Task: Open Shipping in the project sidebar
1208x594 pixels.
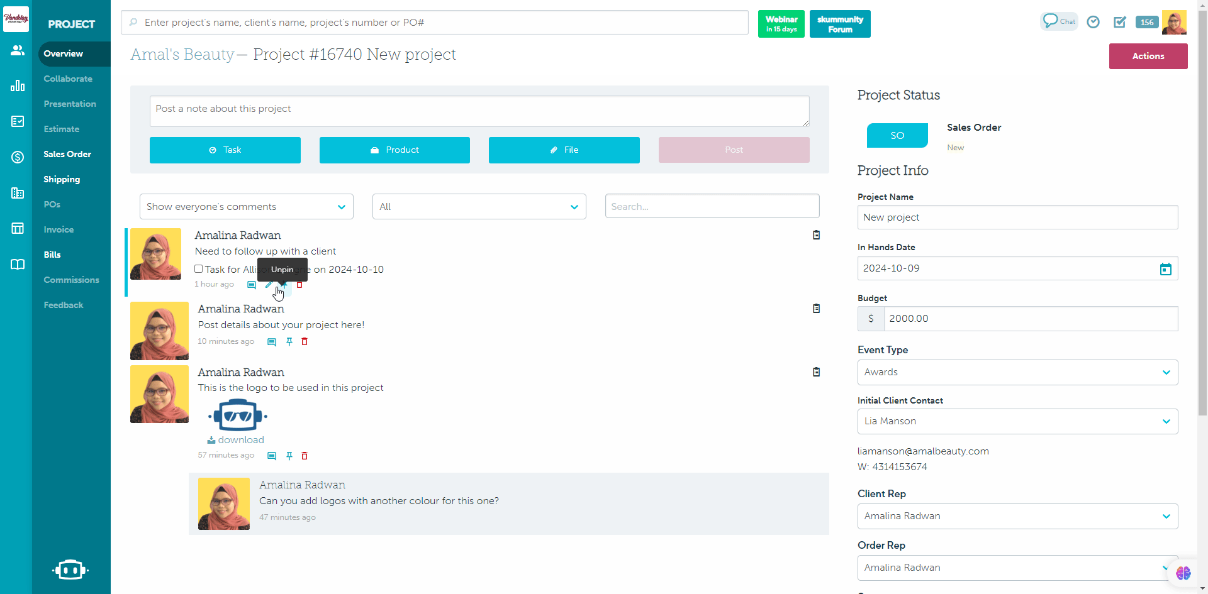Action: click(x=62, y=179)
